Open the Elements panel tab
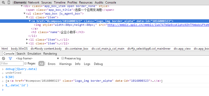The height and width of the screenshot is (96, 209). coord(20,3)
